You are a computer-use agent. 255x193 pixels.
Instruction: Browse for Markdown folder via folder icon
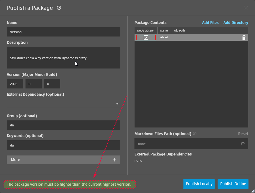[243, 144]
